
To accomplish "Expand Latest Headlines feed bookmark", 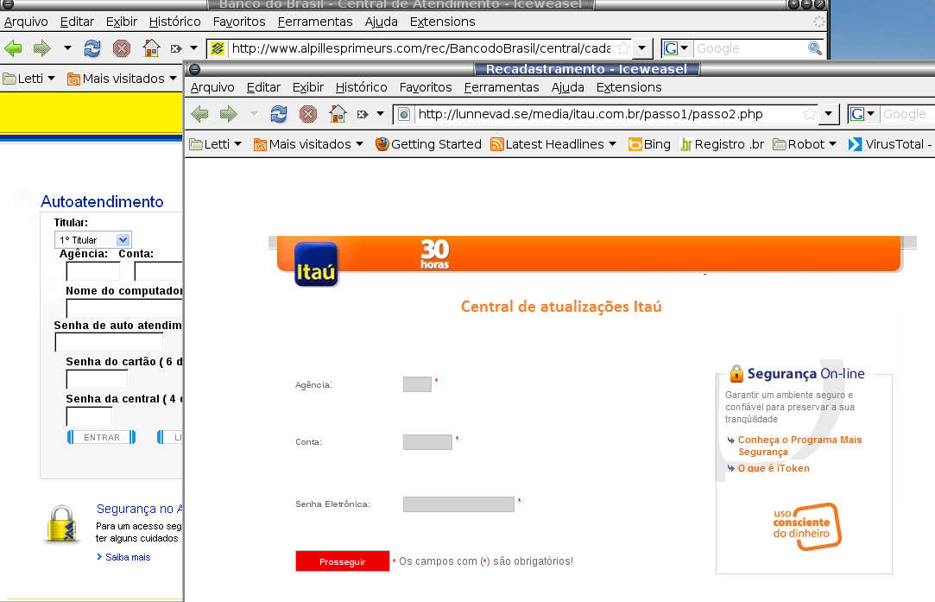I will tap(553, 144).
